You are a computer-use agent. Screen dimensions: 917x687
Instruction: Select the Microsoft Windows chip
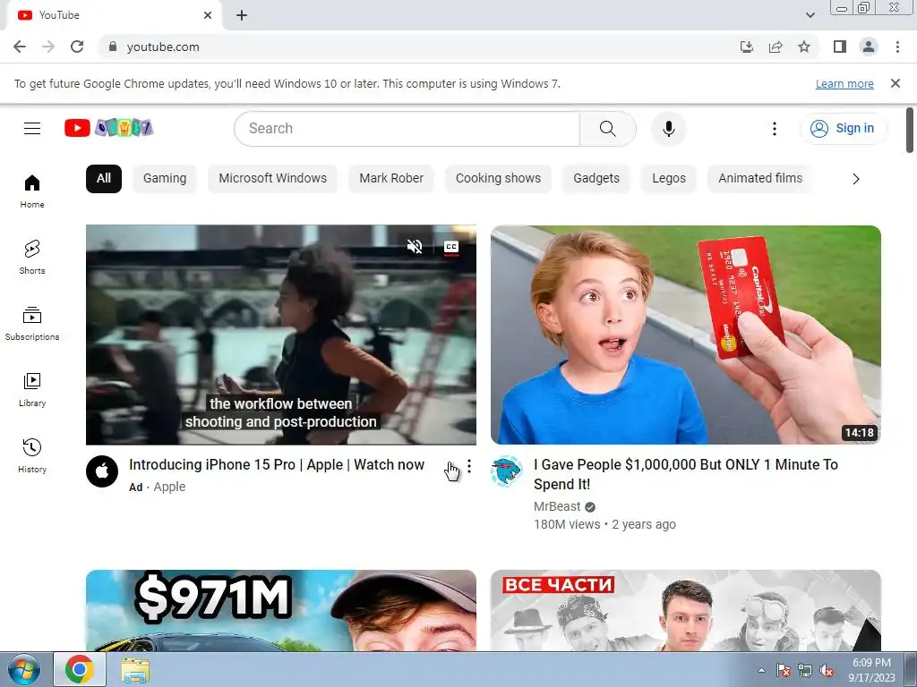[x=272, y=178]
